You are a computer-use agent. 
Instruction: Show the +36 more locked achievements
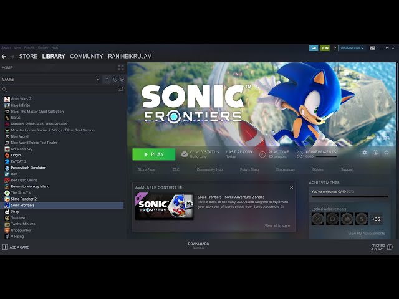click(376, 219)
